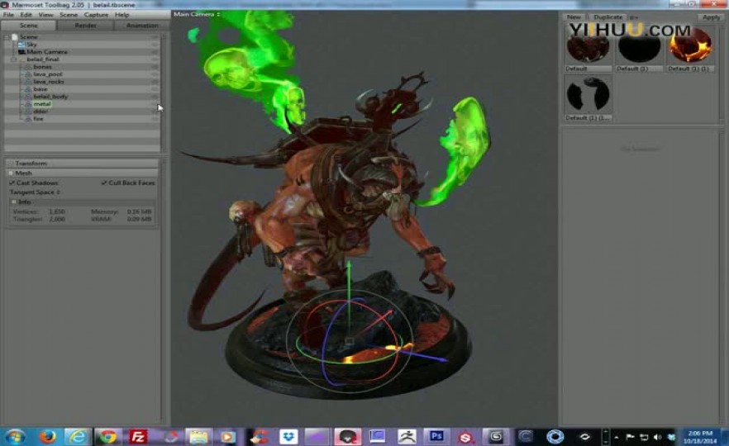Toggle visibility of bones row

[x=155, y=67]
